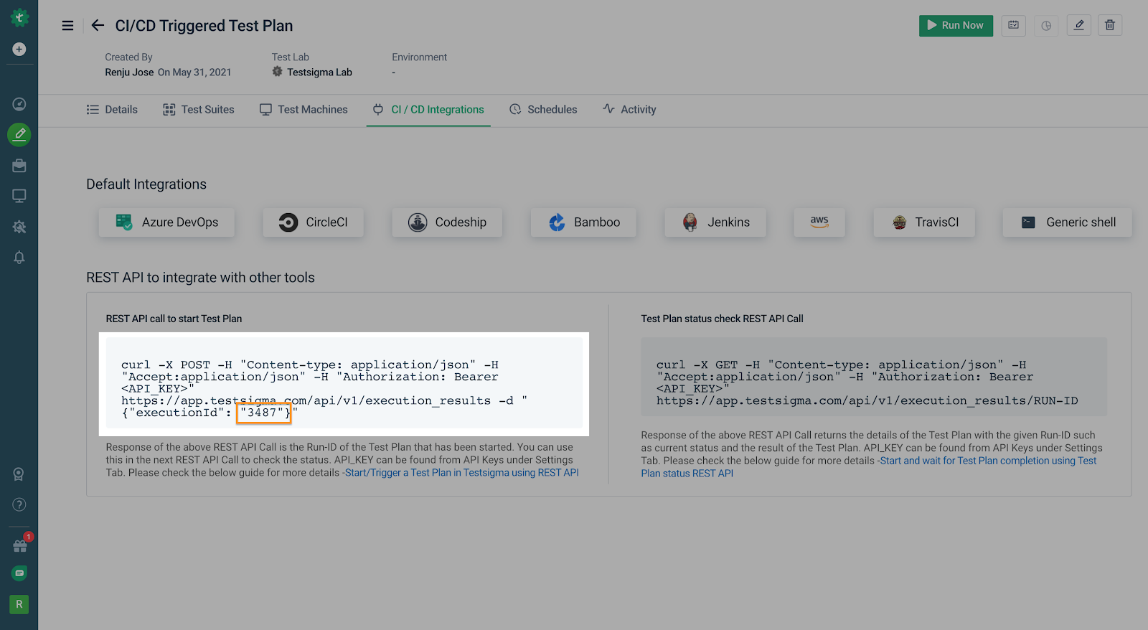The width and height of the screenshot is (1148, 630).
Task: Open the hamburger menu icon
Action: [x=67, y=26]
